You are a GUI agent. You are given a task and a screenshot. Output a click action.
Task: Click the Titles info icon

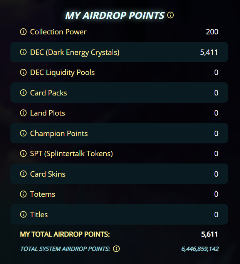pyautogui.click(x=23, y=215)
